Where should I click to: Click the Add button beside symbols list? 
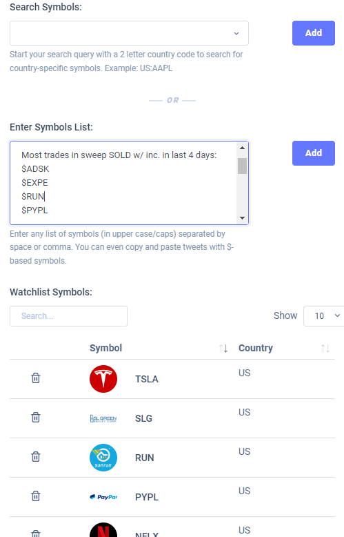(x=314, y=153)
